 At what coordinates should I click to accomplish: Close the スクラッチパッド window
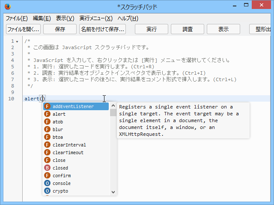click(261, 5)
